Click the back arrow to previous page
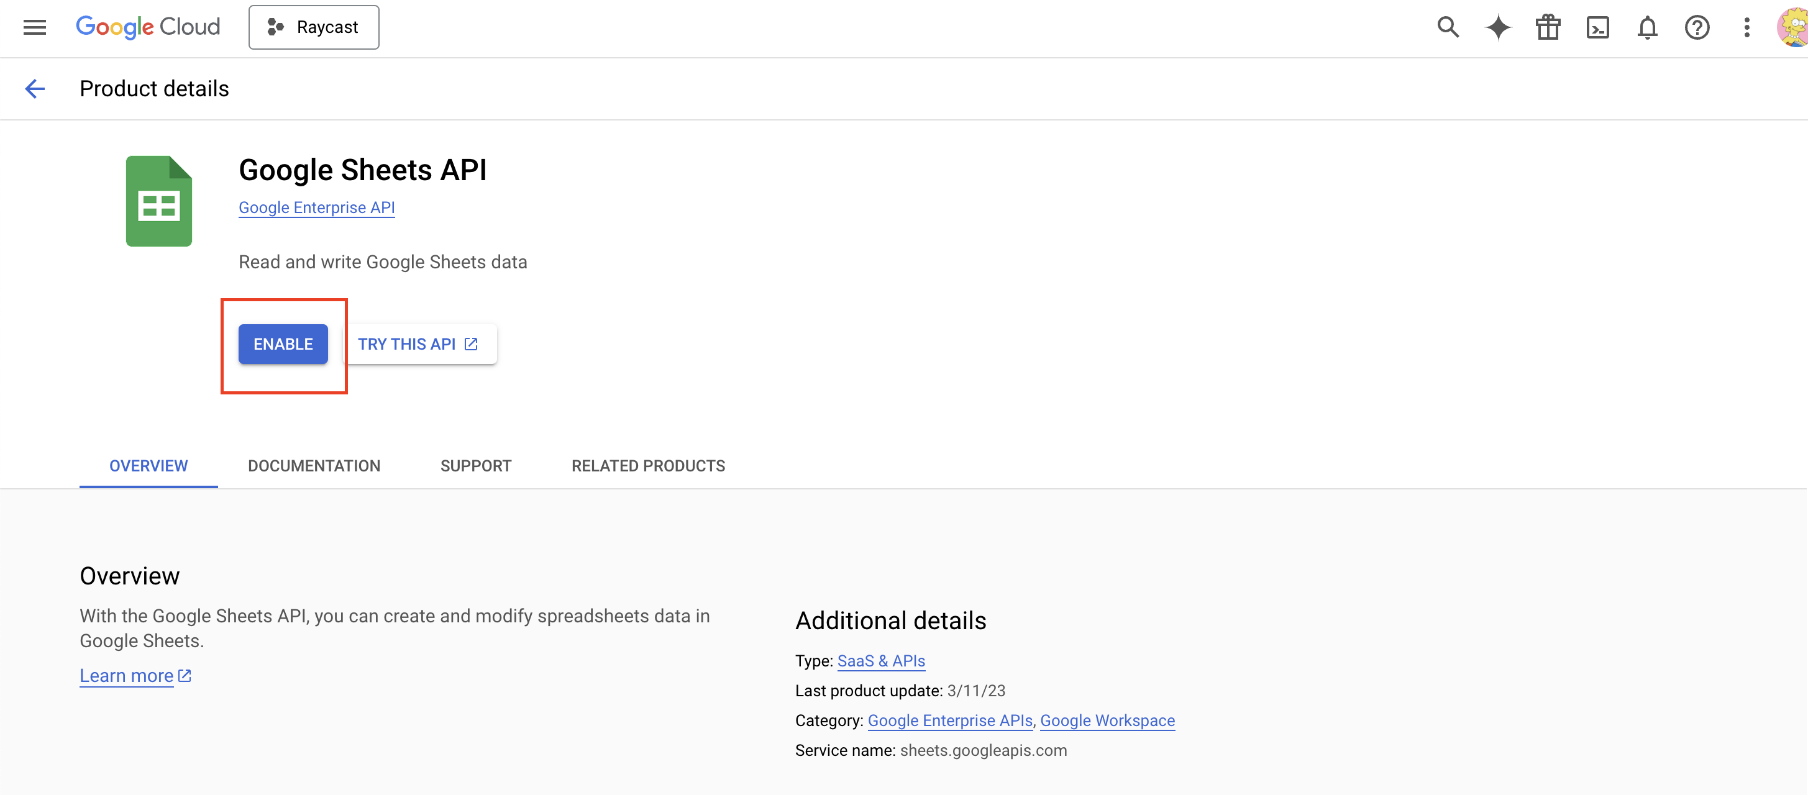This screenshot has width=1808, height=795. (34, 88)
